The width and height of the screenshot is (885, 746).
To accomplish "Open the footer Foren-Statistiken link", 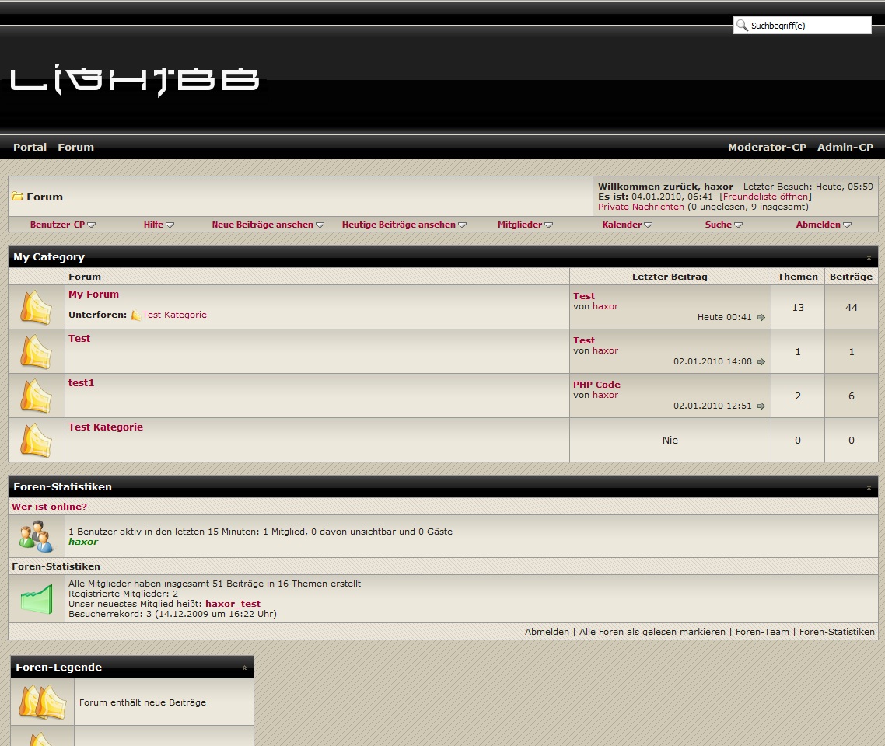I will coord(837,632).
